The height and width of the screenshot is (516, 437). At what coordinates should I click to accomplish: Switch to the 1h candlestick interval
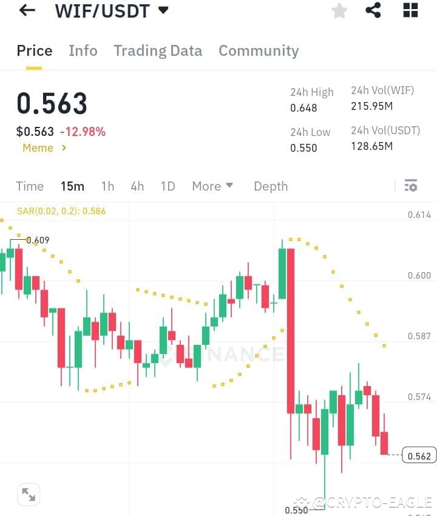coord(107,186)
